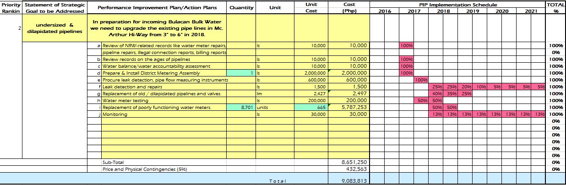Select 'Price and Physical Contingencies (5%)' label

click(164, 169)
